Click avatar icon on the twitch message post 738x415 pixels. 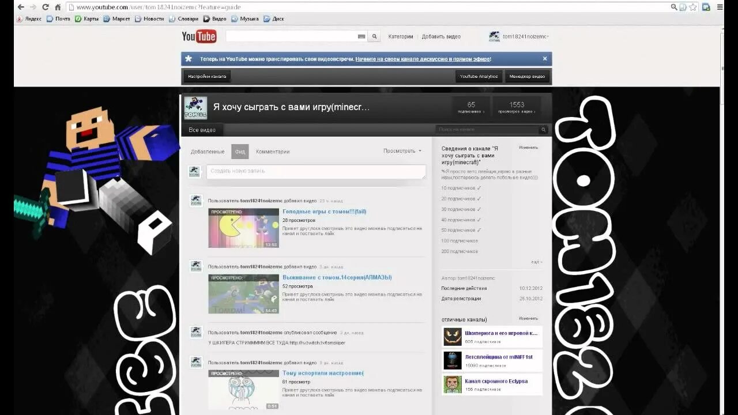(195, 332)
